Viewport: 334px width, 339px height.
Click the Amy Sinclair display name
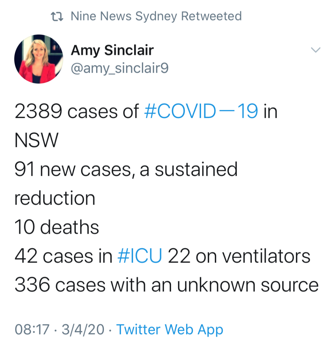tap(112, 50)
